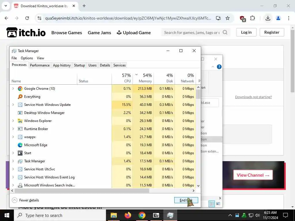Screen dimensions: 295x221
Task: Open the View menu in Task Manager
Action: point(40,58)
